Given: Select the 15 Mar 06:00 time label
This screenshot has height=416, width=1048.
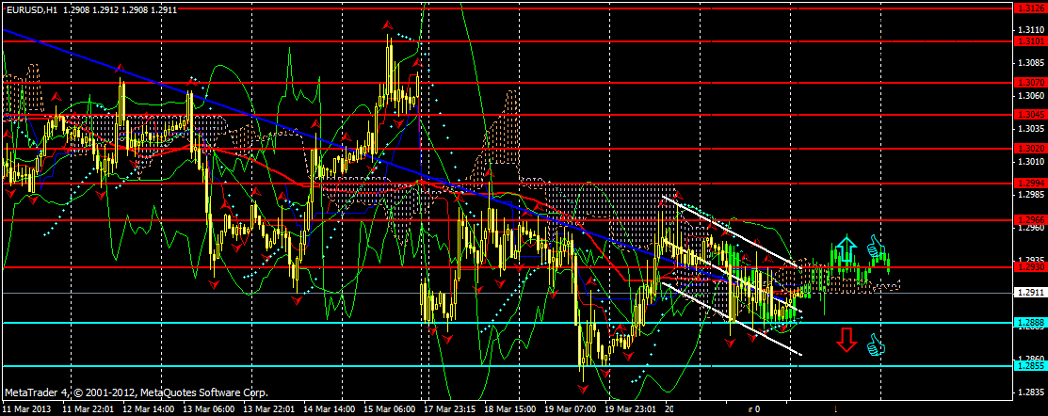Looking at the screenshot, I should point(388,408).
